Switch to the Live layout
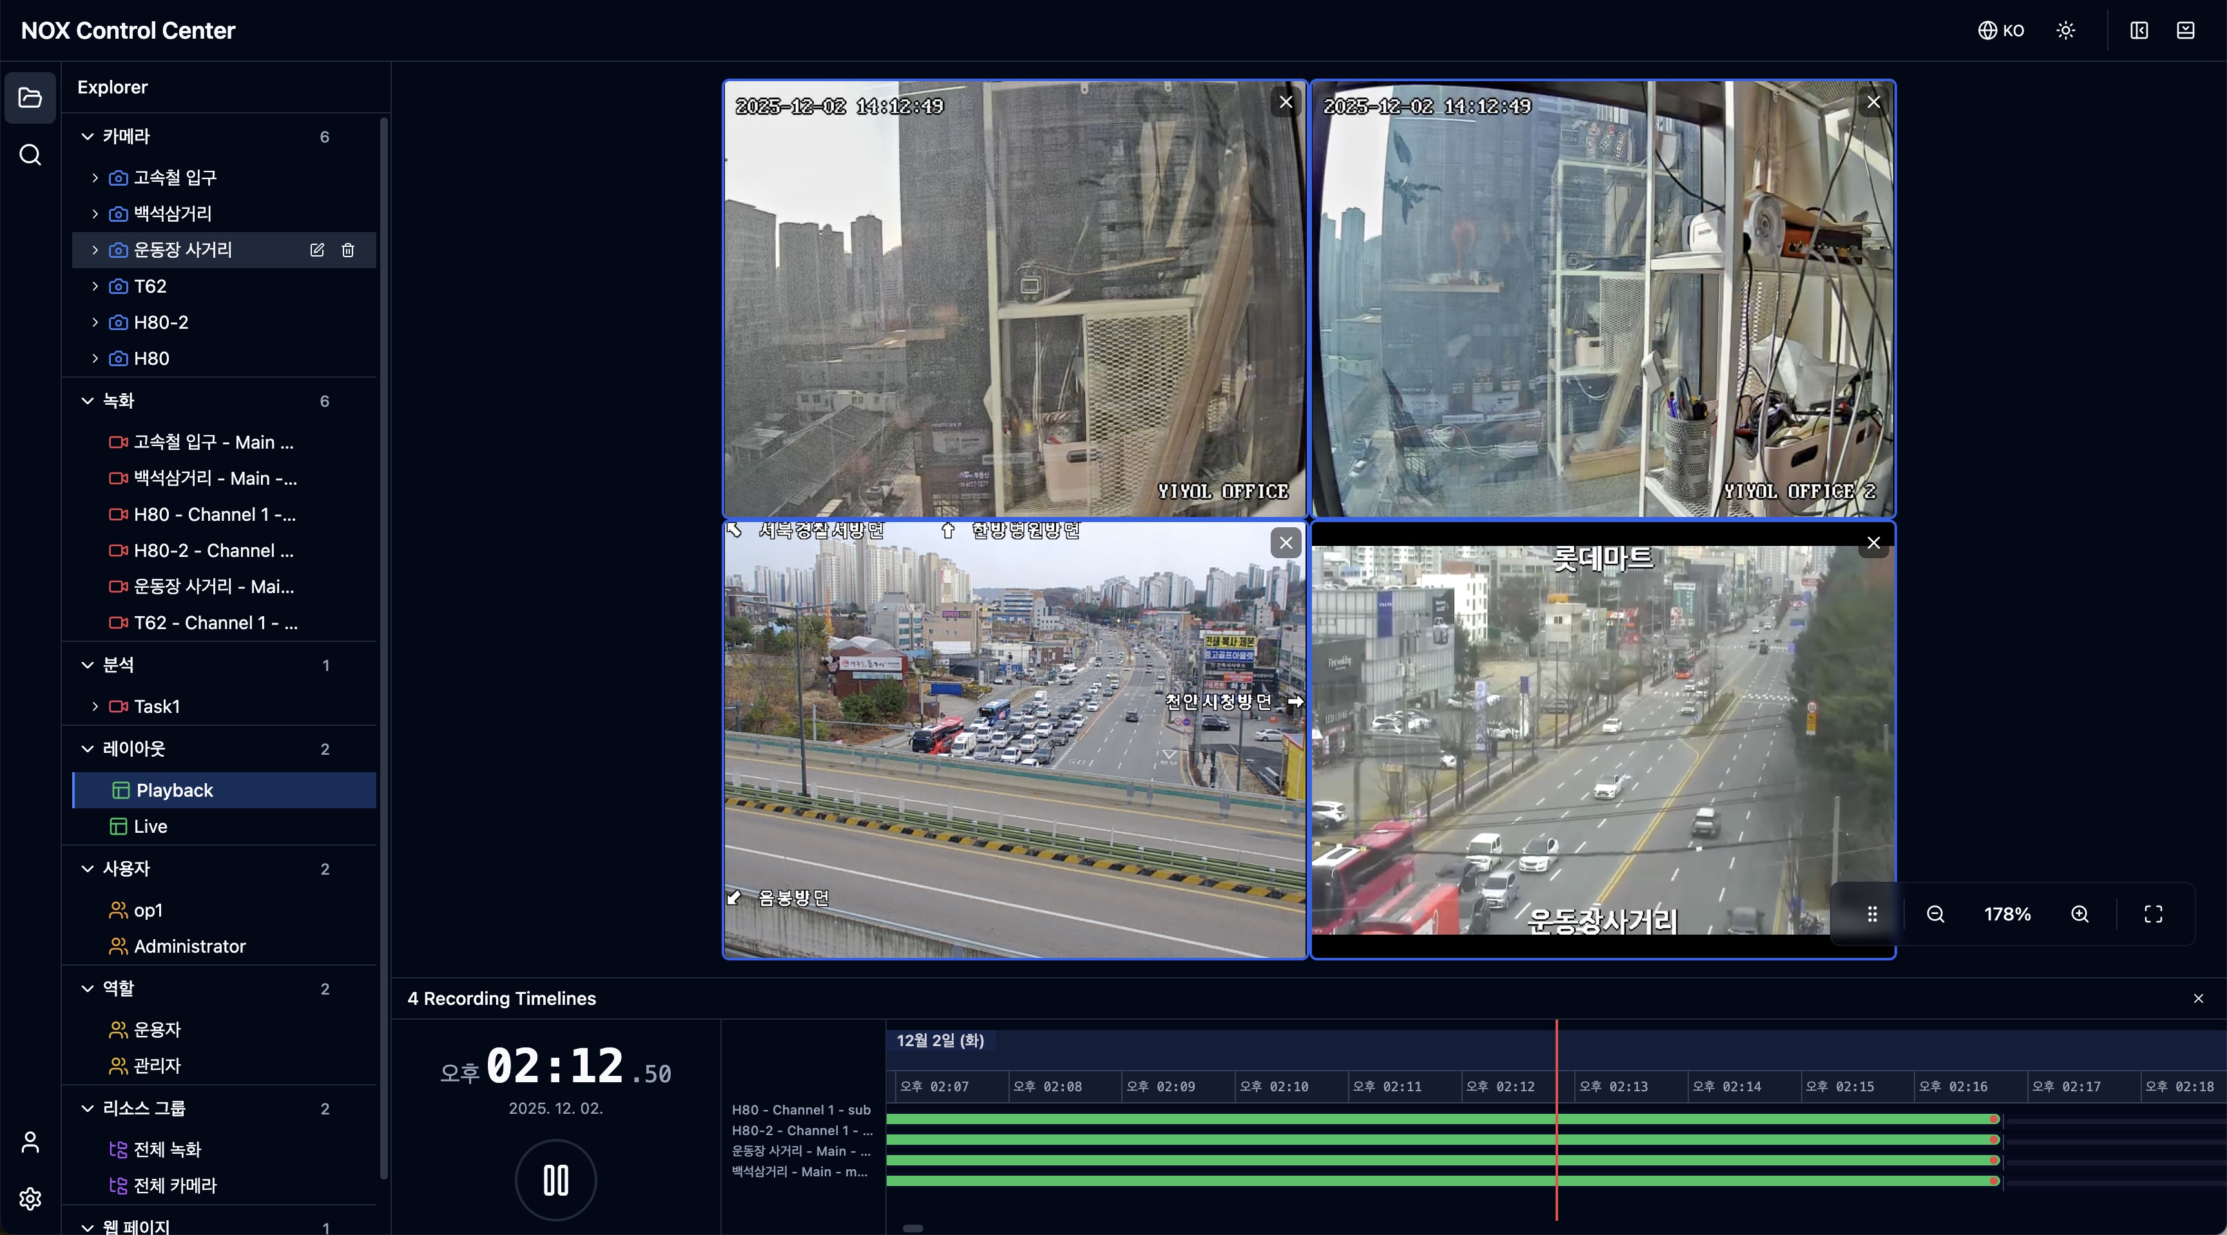This screenshot has height=1235, width=2227. coord(149,826)
